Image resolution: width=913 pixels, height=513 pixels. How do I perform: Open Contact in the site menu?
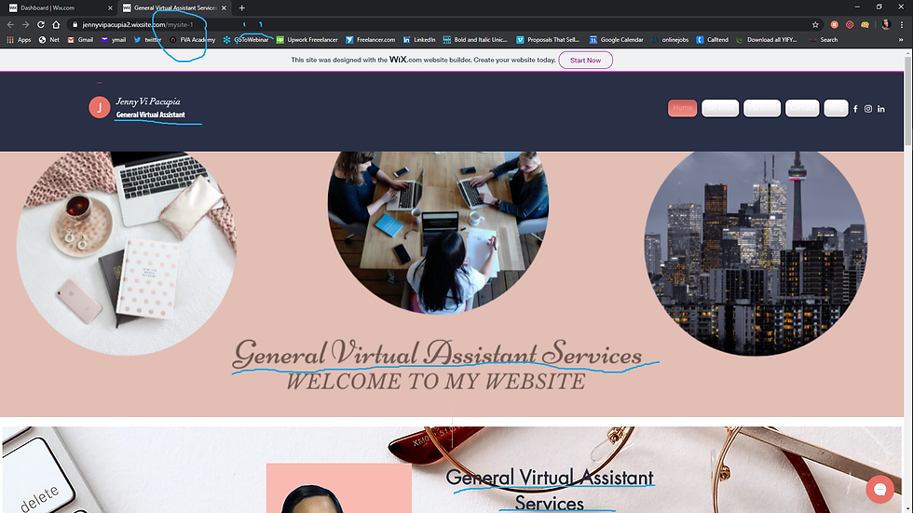pos(802,108)
